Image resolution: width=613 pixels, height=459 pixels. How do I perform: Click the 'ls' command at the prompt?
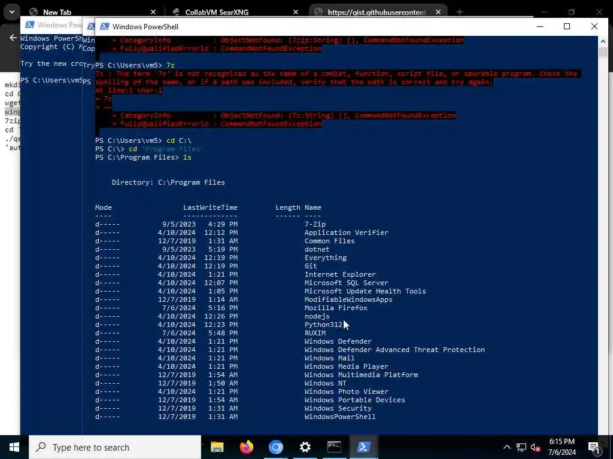[187, 157]
